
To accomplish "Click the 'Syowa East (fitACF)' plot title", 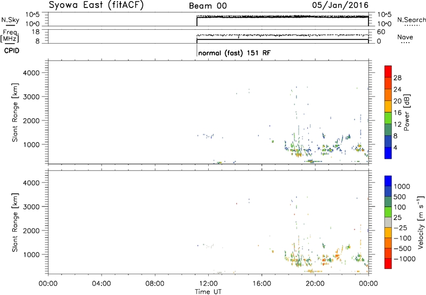I will [96, 5].
